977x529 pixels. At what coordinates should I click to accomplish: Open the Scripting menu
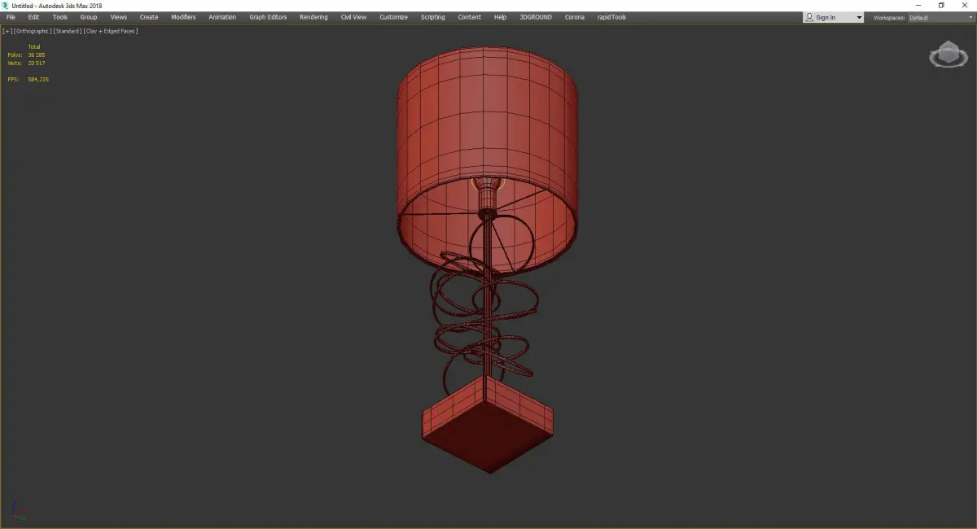[x=433, y=17]
